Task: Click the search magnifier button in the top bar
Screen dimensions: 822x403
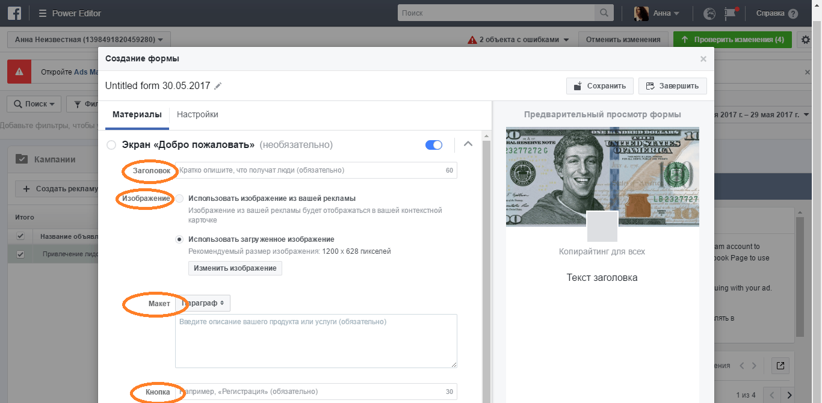Action: pos(603,13)
